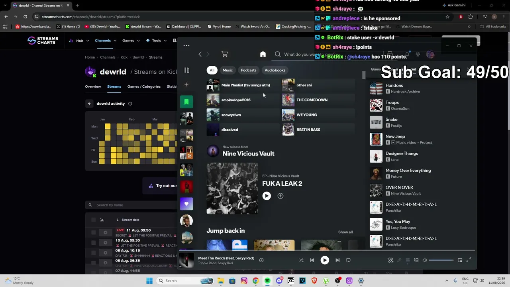Screen dimensions: 510x287
Task: Toggle shuffle in Spotify player
Action: (x=301, y=260)
